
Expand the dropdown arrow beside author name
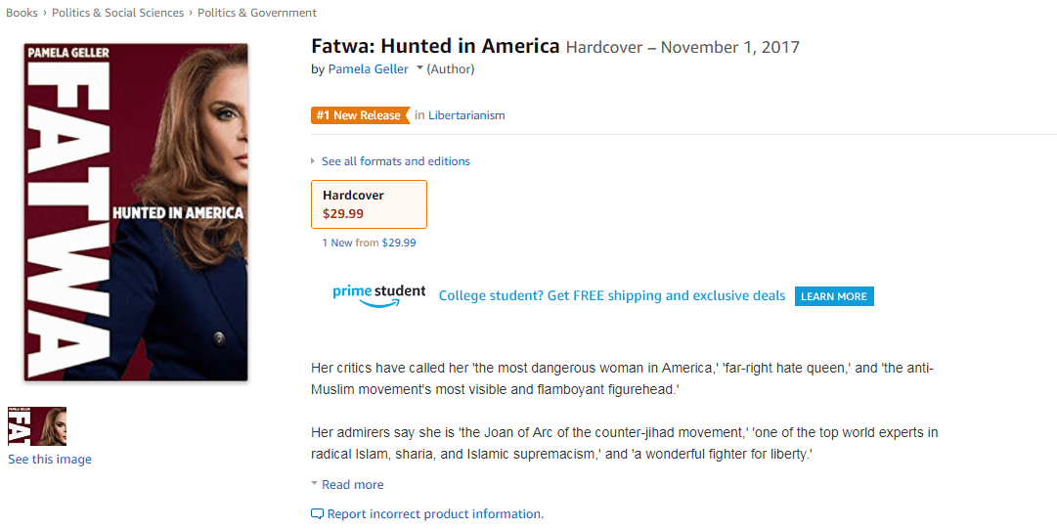419,68
